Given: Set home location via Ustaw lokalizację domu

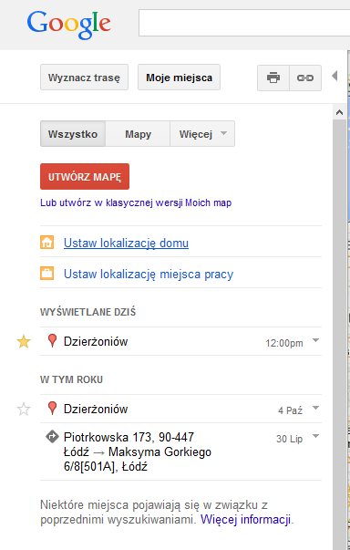Looking at the screenshot, I should [126, 243].
